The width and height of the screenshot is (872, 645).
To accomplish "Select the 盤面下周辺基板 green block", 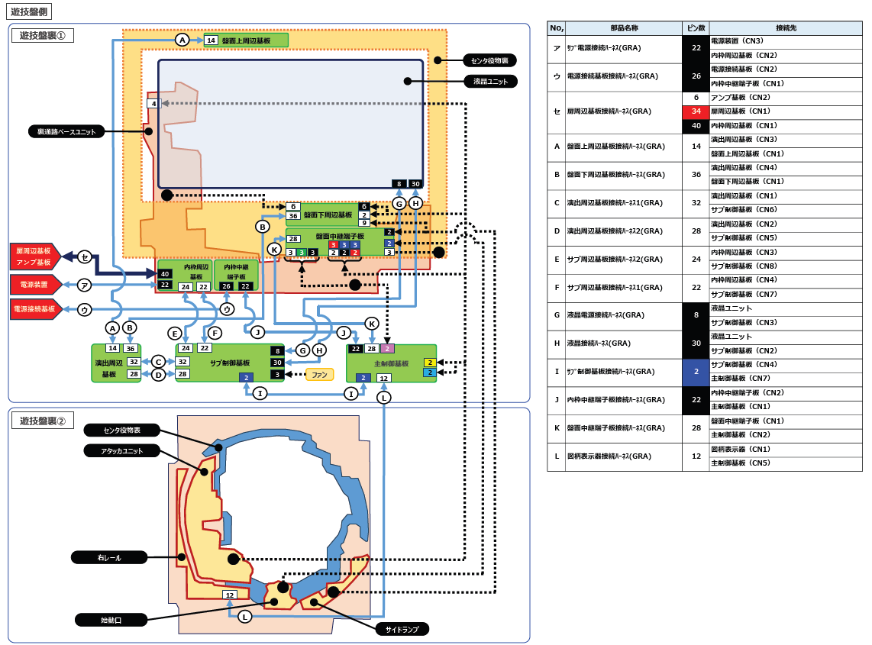I will (328, 214).
